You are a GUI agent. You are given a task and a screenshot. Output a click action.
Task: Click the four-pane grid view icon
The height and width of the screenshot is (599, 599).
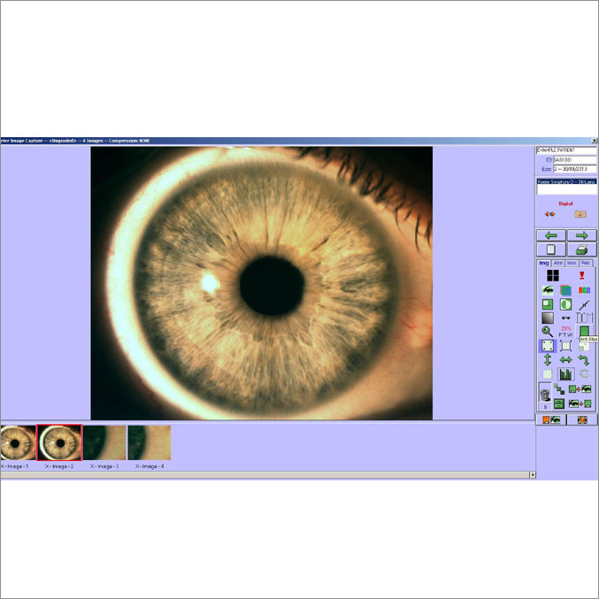[x=552, y=275]
